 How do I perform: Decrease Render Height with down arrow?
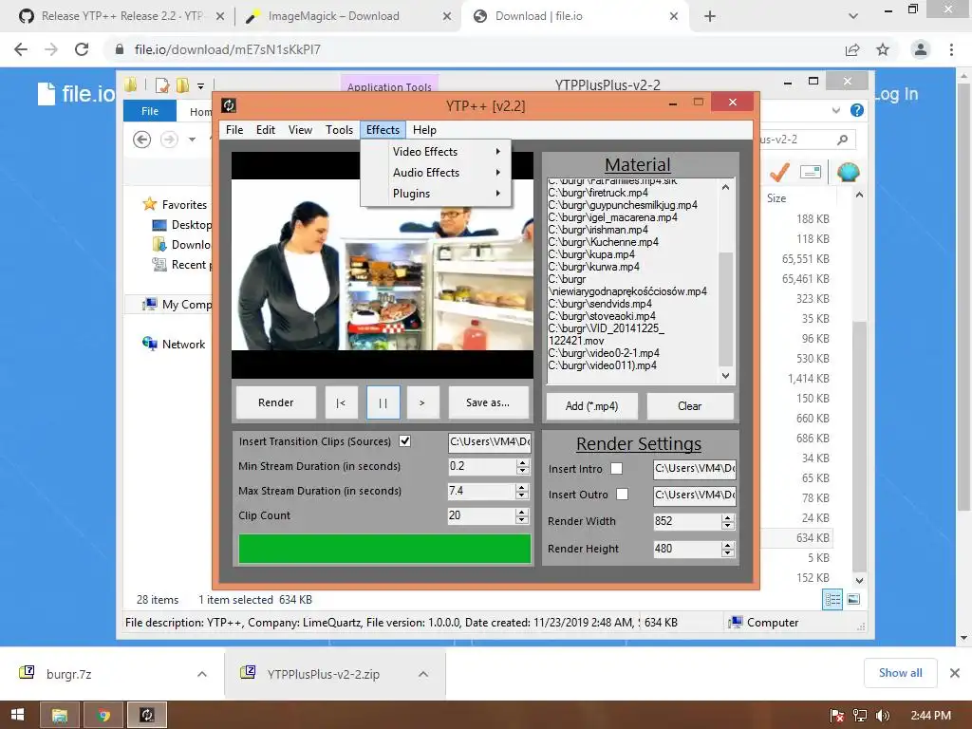pyautogui.click(x=728, y=553)
